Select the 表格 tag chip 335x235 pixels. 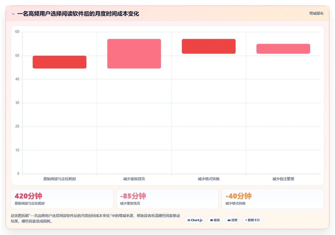click(215, 220)
